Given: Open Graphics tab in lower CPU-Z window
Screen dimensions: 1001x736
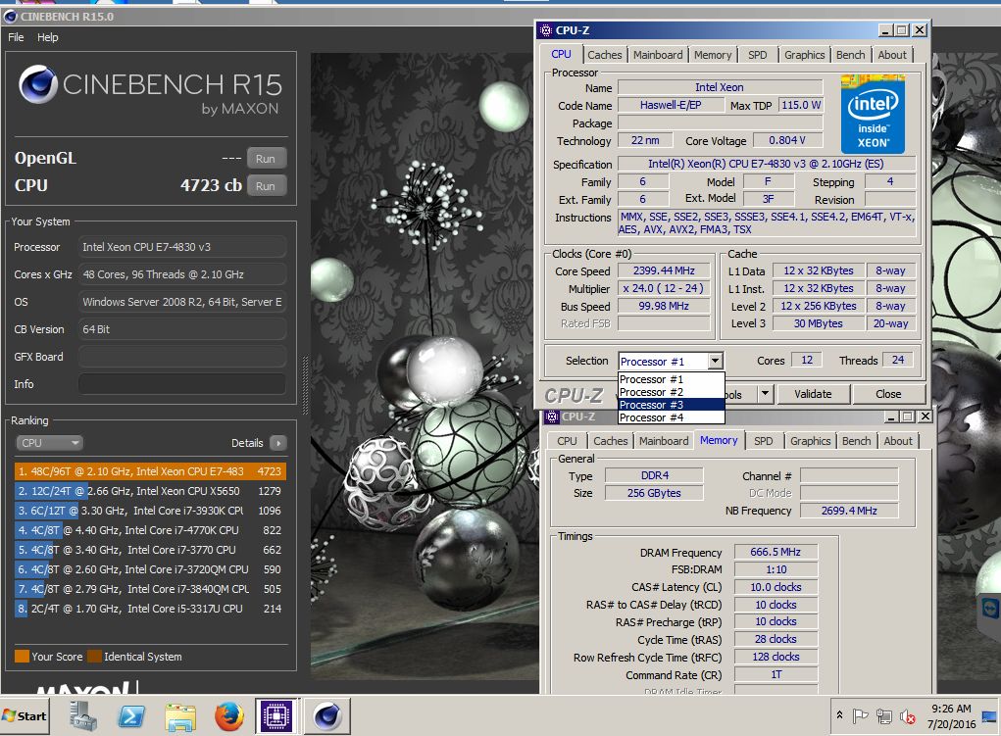Looking at the screenshot, I should pyautogui.click(x=810, y=441).
